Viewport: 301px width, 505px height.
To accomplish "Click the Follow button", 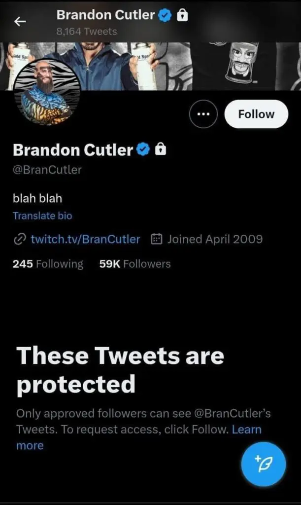I will coord(256,114).
